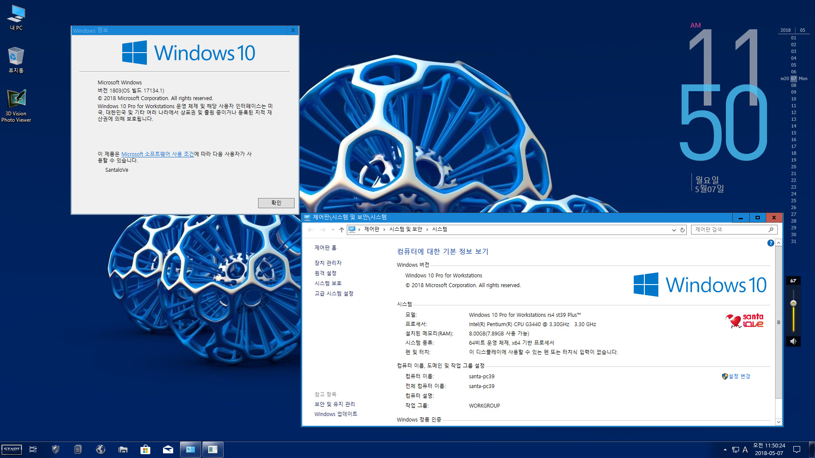
Task: Go up one level in Control Panel
Action: click(x=342, y=230)
